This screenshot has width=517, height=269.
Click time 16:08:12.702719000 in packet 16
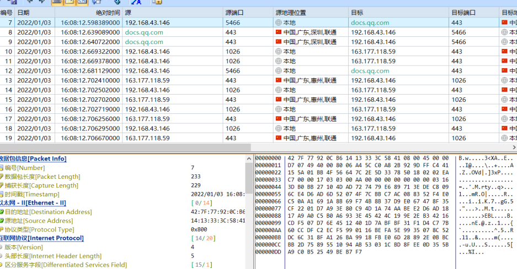(x=90, y=109)
